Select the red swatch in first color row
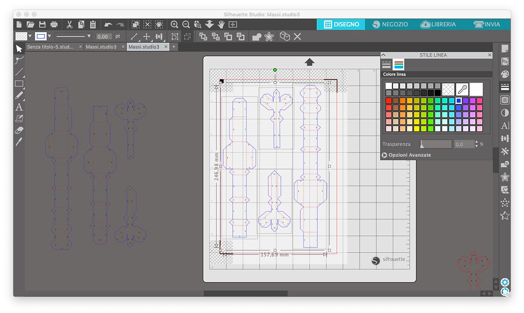The width and height of the screenshot is (524, 313). (x=388, y=101)
